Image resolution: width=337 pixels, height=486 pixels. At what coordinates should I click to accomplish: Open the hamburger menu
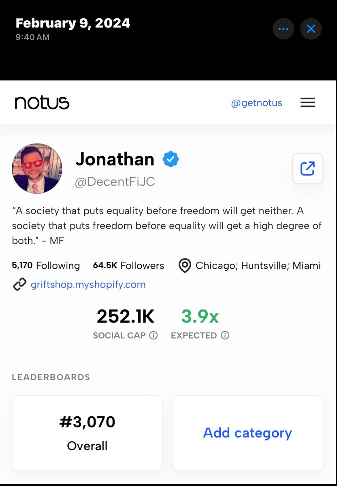click(307, 103)
